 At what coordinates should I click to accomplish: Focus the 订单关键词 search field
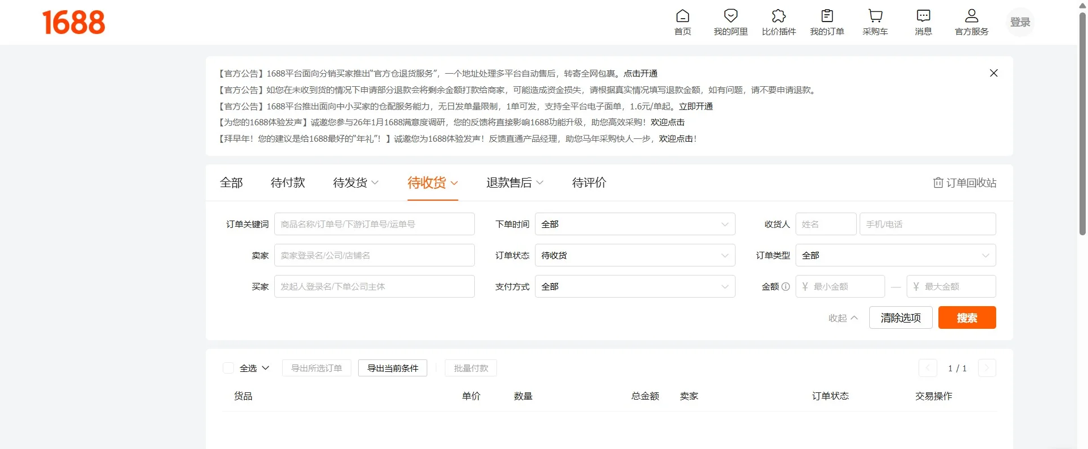click(x=374, y=224)
